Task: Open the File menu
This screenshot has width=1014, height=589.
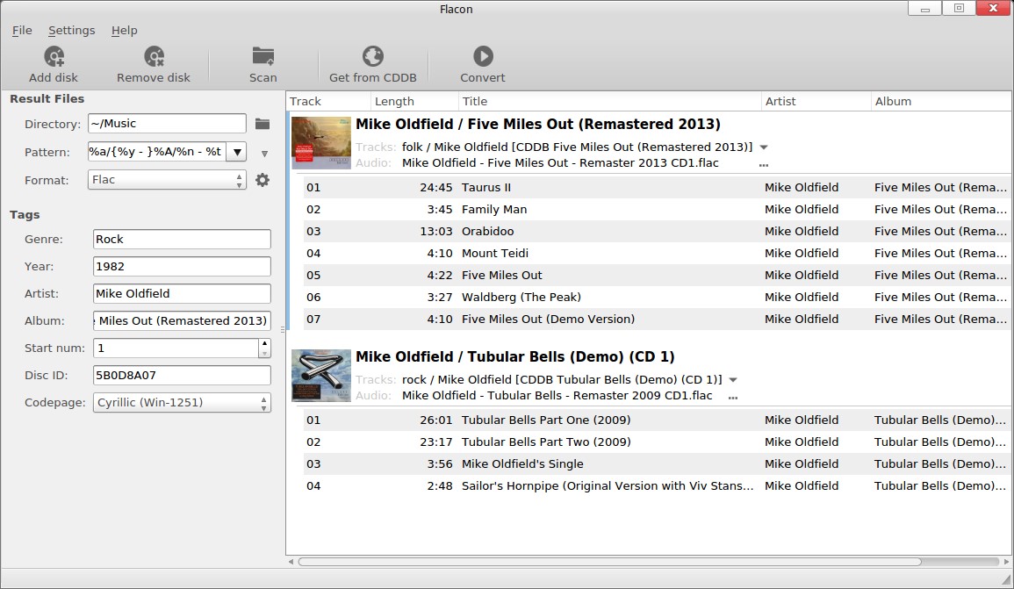Action: pos(22,31)
